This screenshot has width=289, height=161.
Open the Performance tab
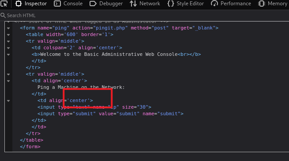tap(231, 4)
